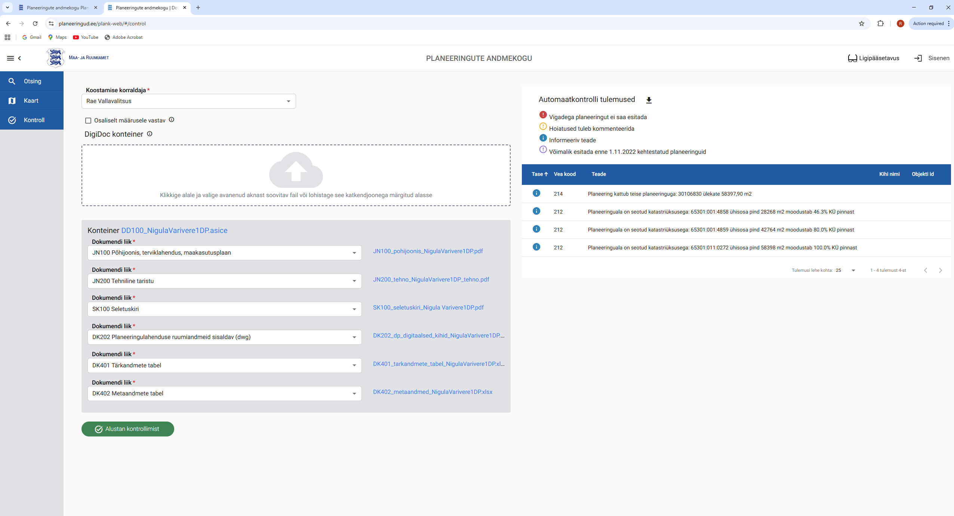Open JN200 Tehniline taristu document type dropdown
The height and width of the screenshot is (516, 954).
coord(354,281)
